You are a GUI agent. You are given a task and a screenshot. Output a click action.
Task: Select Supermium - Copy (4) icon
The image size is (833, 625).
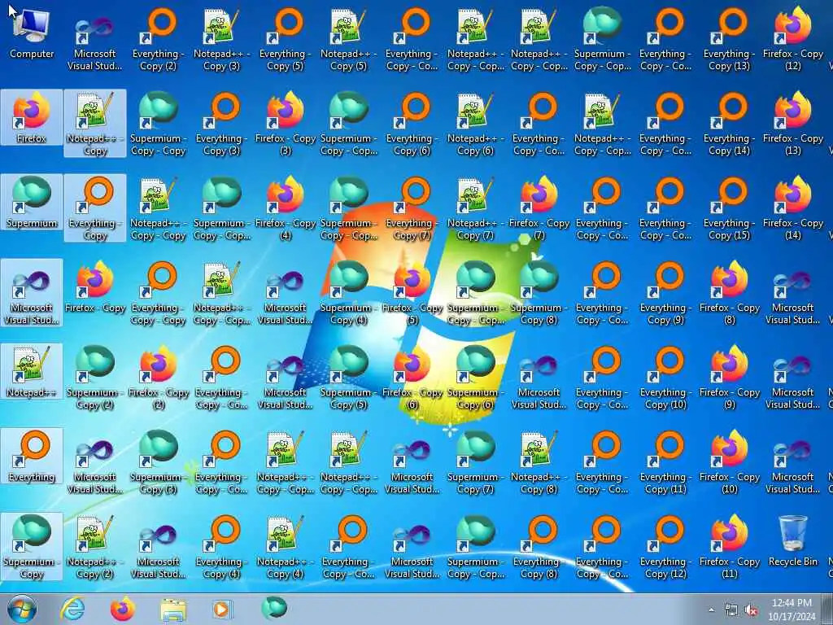tap(348, 293)
